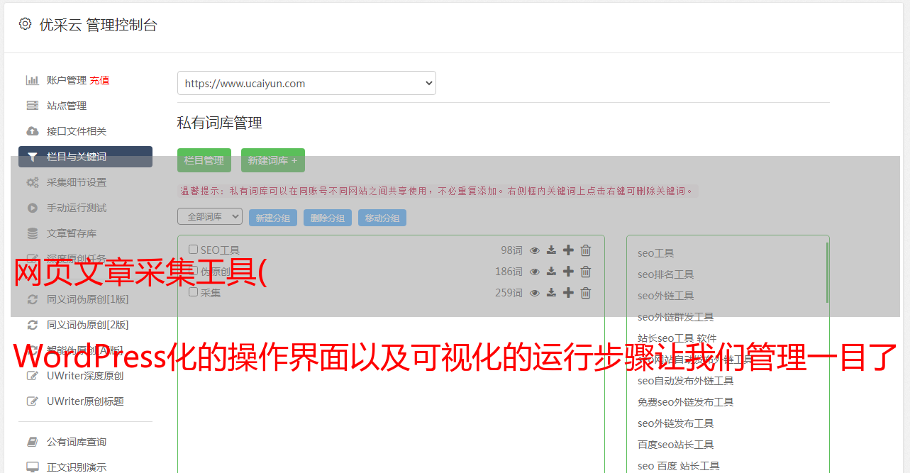Select keyword seo 百度 站长工具
The width and height of the screenshot is (910, 473).
(x=679, y=466)
